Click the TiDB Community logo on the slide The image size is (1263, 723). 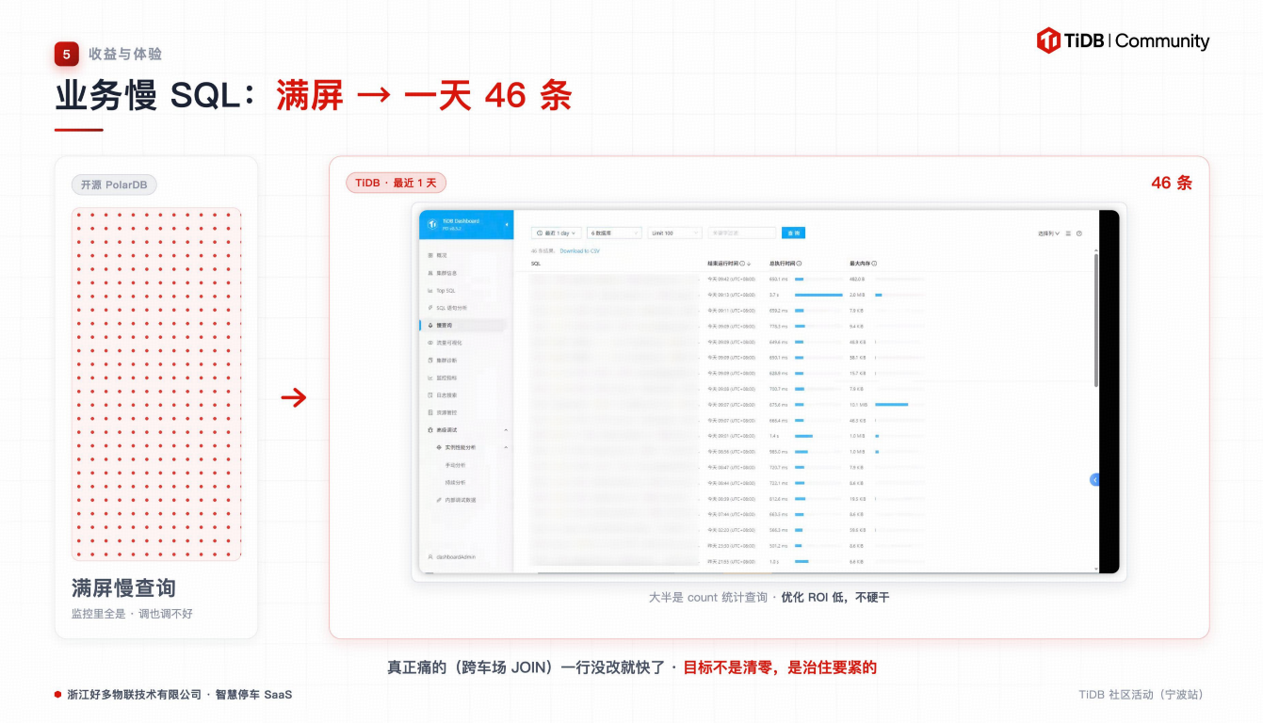pos(1123,40)
